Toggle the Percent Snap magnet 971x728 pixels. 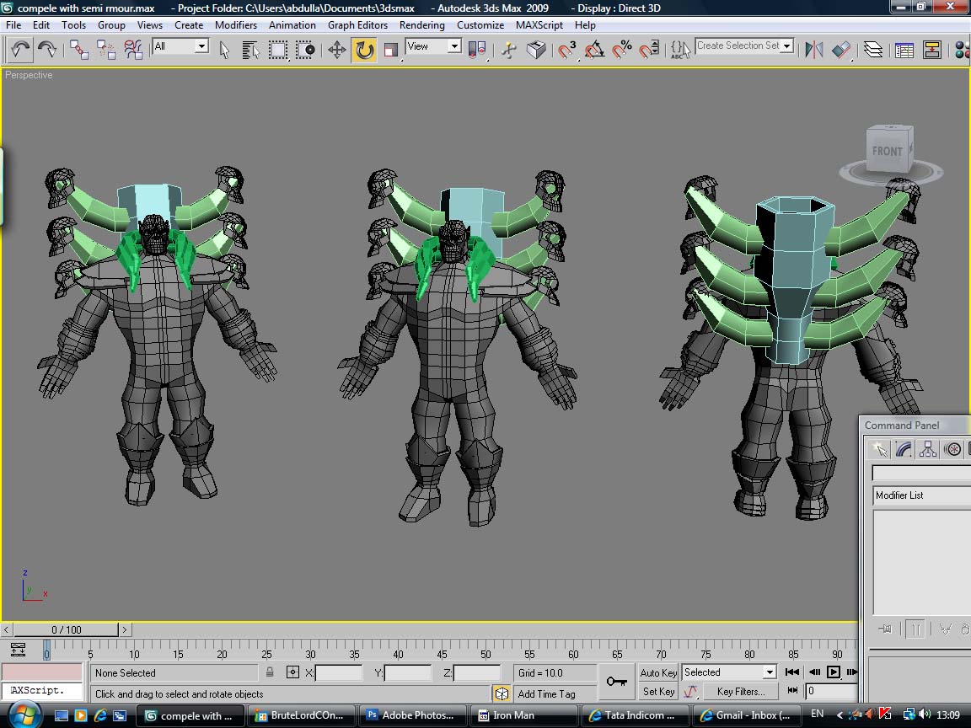[x=622, y=49]
